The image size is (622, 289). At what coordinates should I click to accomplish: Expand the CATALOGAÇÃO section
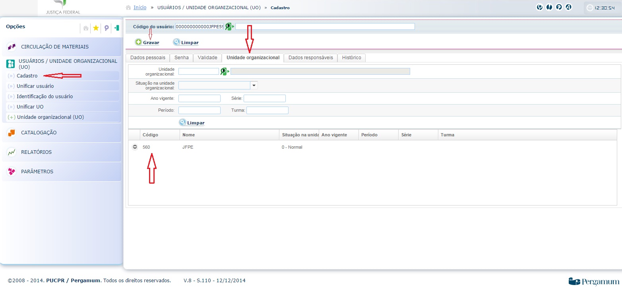[x=39, y=133]
